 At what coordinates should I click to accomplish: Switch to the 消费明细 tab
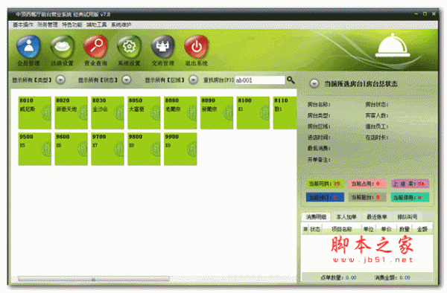click(316, 216)
